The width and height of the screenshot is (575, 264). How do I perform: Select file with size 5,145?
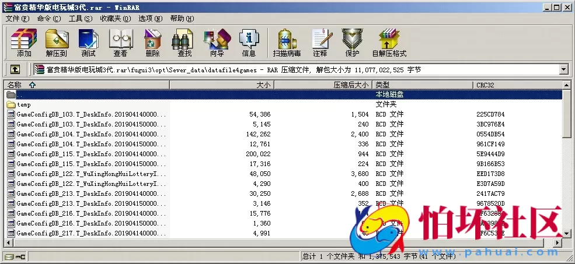coord(283,124)
